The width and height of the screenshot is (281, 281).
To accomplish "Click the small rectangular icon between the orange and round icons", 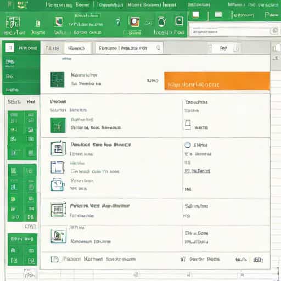I will (149, 23).
